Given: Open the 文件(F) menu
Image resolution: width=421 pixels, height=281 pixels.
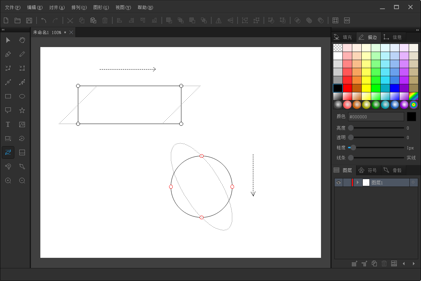Looking at the screenshot, I should [13, 7].
